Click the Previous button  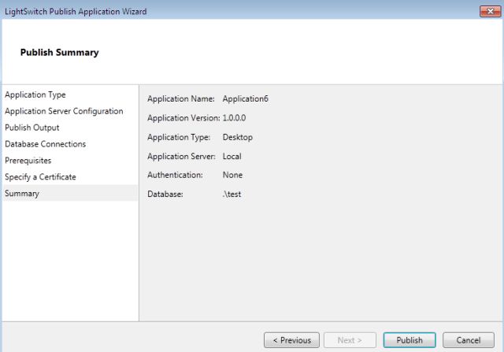291,340
